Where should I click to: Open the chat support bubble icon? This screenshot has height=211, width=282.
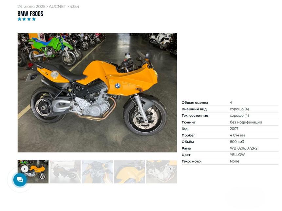(20, 180)
